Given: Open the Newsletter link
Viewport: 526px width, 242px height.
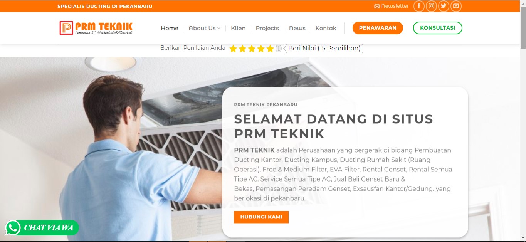Looking at the screenshot, I should click(x=392, y=6).
